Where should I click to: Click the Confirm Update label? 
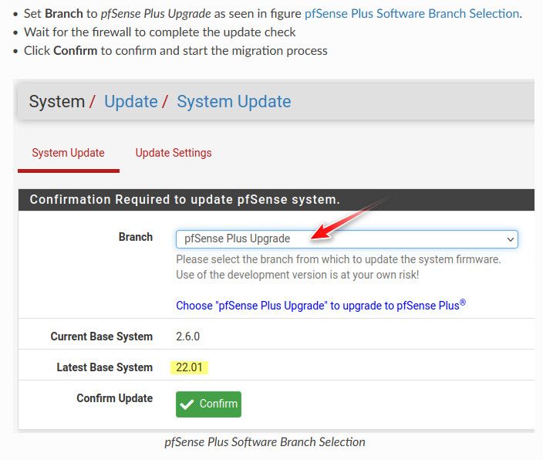115,398
